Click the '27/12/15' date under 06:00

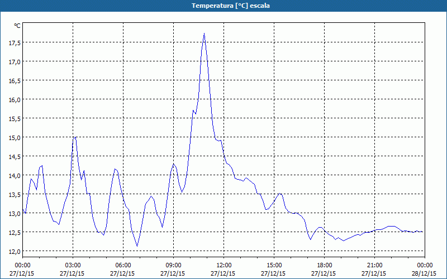122,273
